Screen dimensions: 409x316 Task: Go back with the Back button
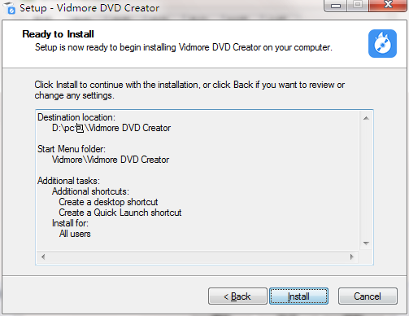pyautogui.click(x=237, y=296)
